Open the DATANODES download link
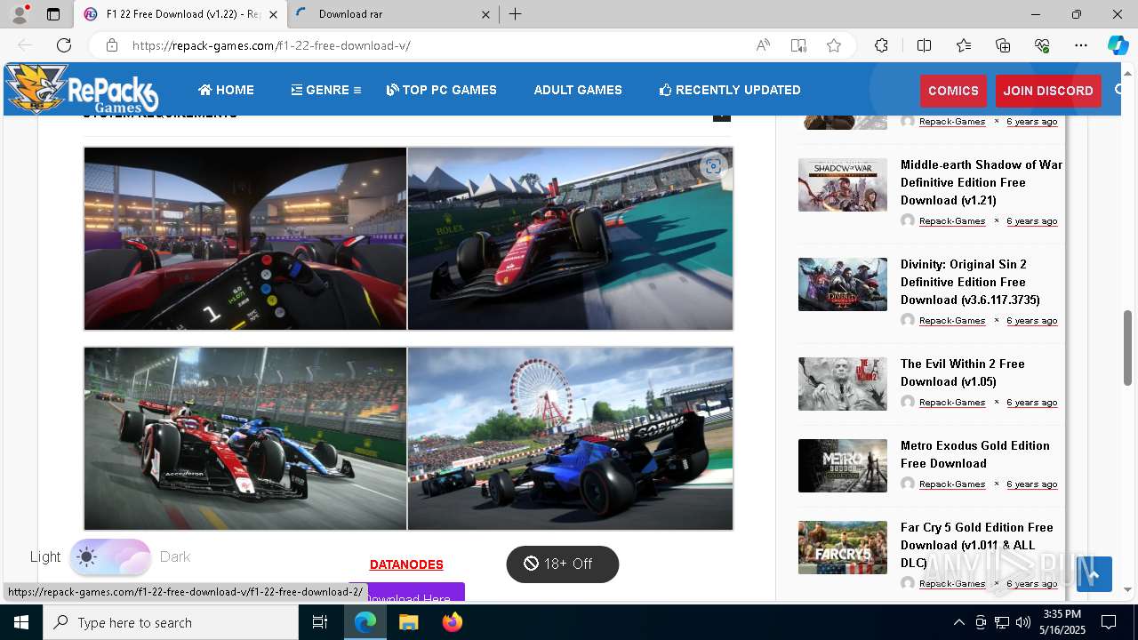This screenshot has height=640, width=1138. (406, 564)
